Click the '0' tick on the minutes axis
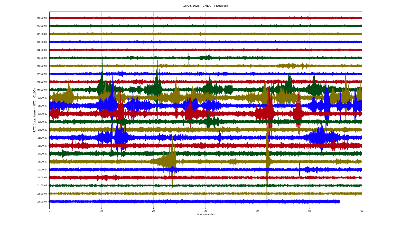Screen dimensions: 411x231 (49, 211)
